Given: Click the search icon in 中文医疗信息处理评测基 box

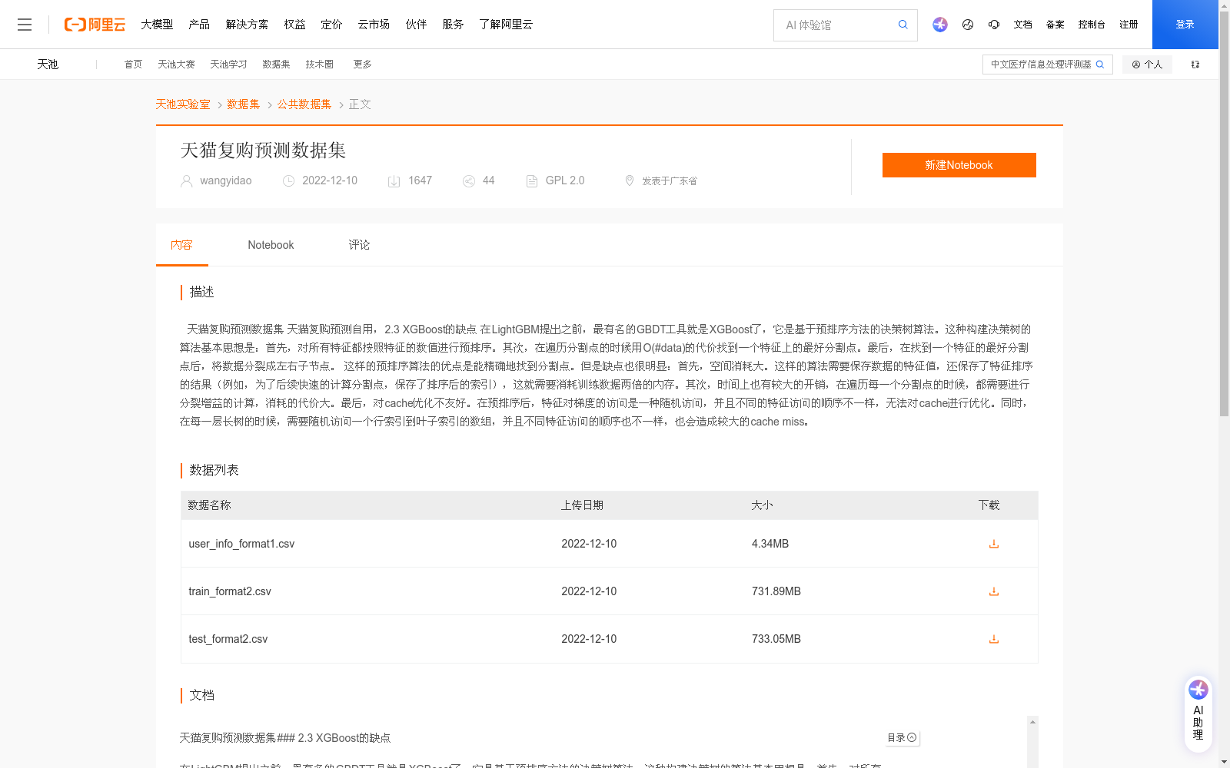Looking at the screenshot, I should (1100, 65).
